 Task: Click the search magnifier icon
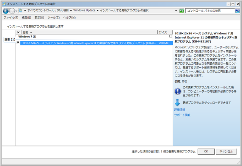coord(237,11)
